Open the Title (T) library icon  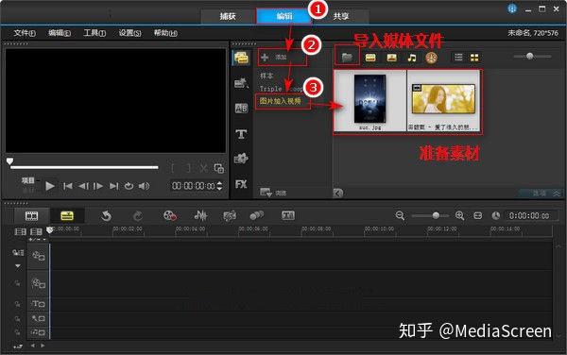(x=241, y=134)
